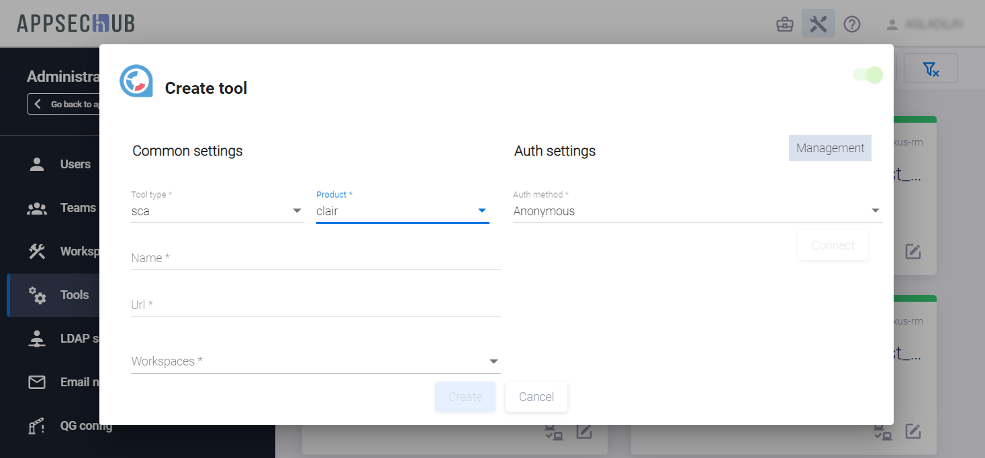Click the QG config crane icon
The height and width of the screenshot is (458, 985).
coord(37,426)
